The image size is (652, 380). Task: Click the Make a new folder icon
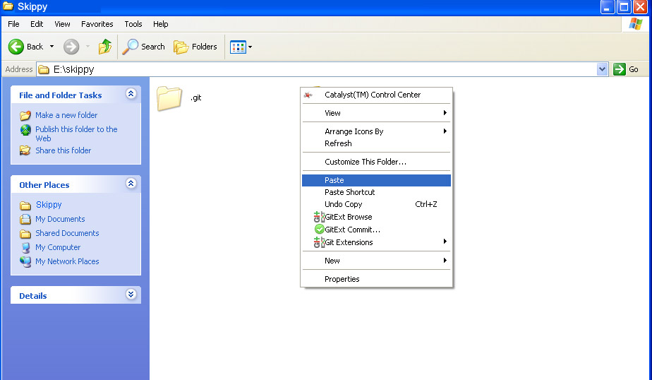(x=25, y=115)
